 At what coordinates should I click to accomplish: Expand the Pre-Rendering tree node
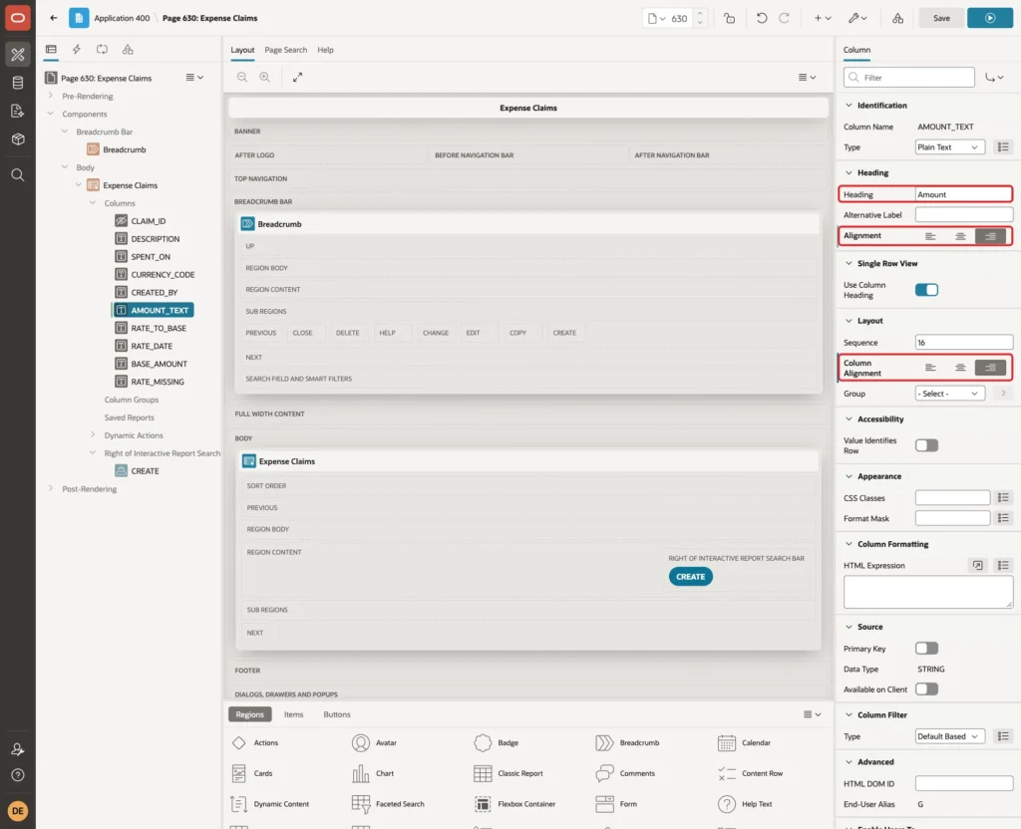click(51, 96)
